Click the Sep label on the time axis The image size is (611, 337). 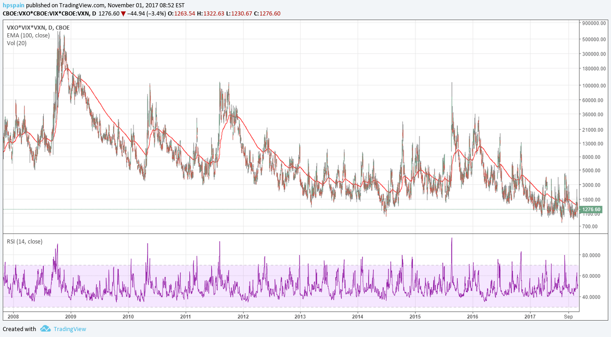569,316
